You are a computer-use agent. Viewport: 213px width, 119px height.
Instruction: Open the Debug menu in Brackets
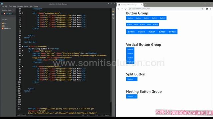pos(26,6)
